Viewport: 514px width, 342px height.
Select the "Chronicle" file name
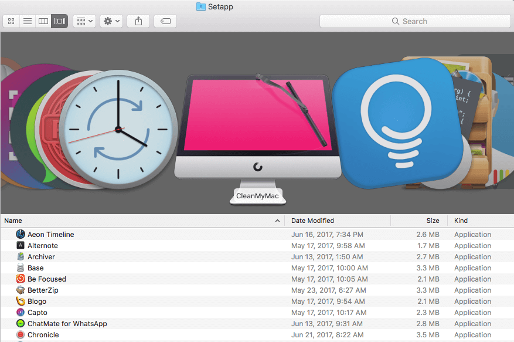[43, 335]
